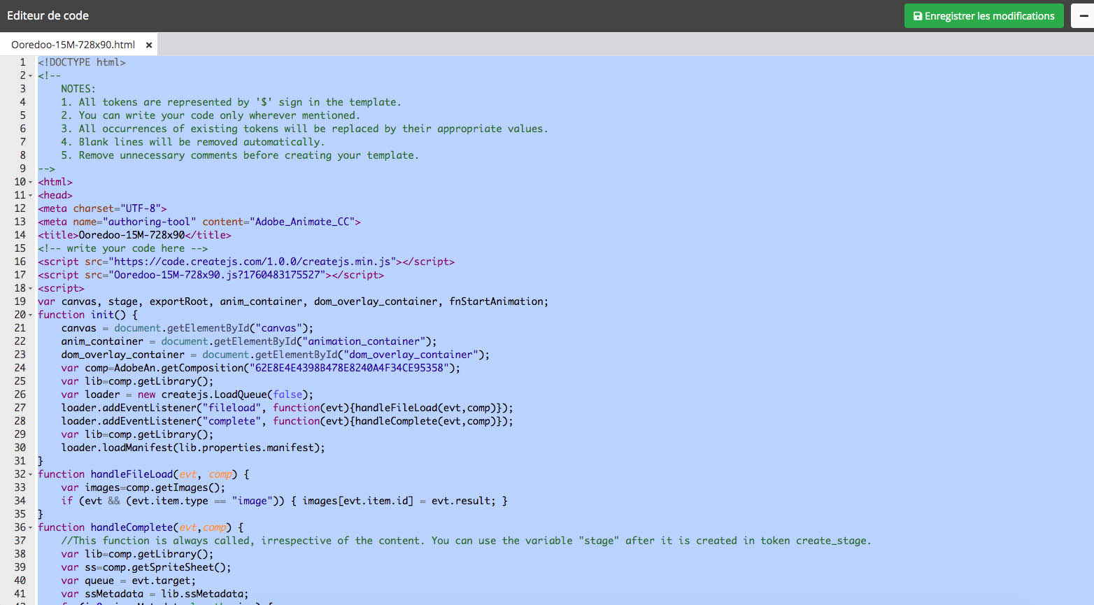1094x605 pixels.
Task: Click the meta charset UTF-8 line
Action: tap(102, 208)
